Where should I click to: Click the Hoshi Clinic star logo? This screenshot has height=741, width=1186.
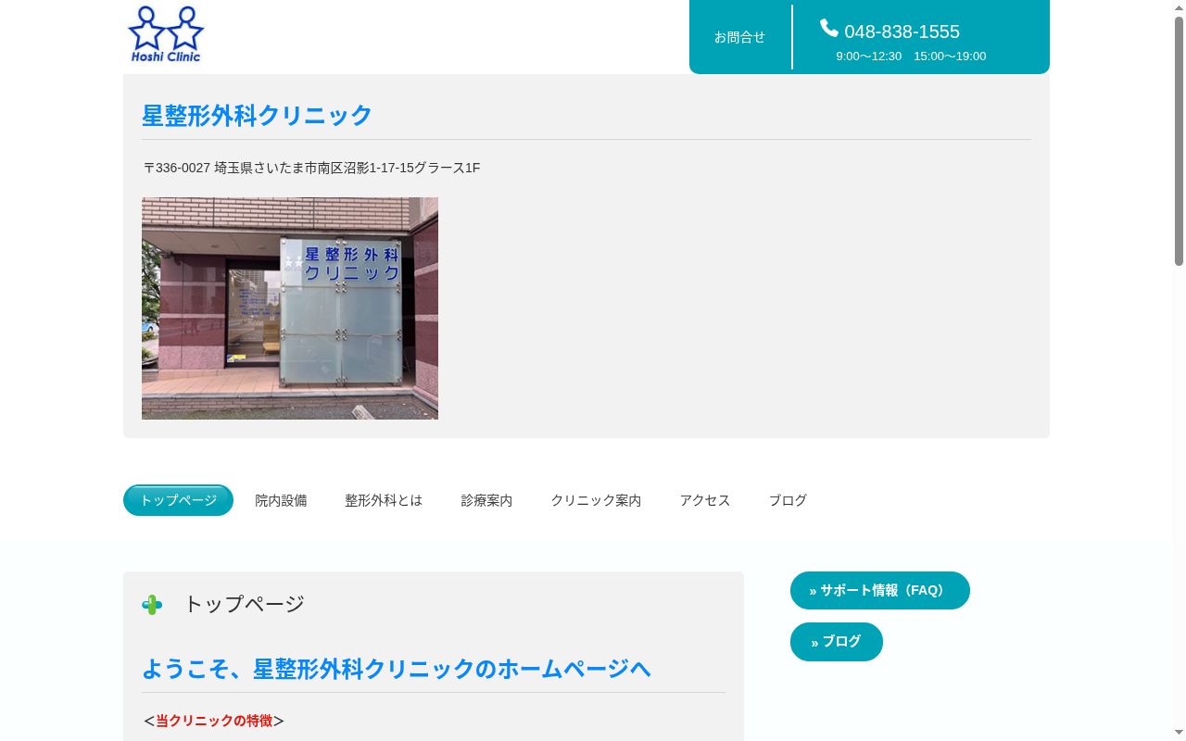coord(165,34)
